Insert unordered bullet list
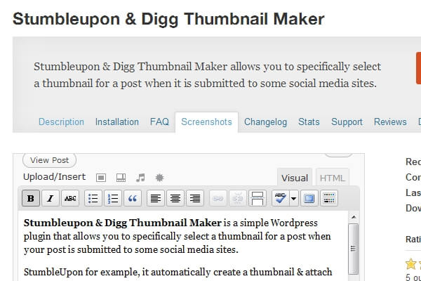Image resolution: width=421 pixels, height=281 pixels. point(93,198)
